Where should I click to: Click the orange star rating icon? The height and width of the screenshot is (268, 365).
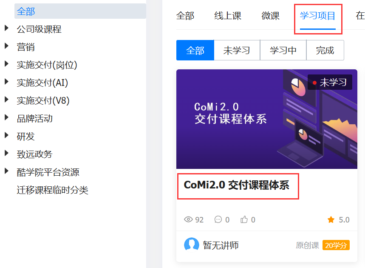[331, 220]
